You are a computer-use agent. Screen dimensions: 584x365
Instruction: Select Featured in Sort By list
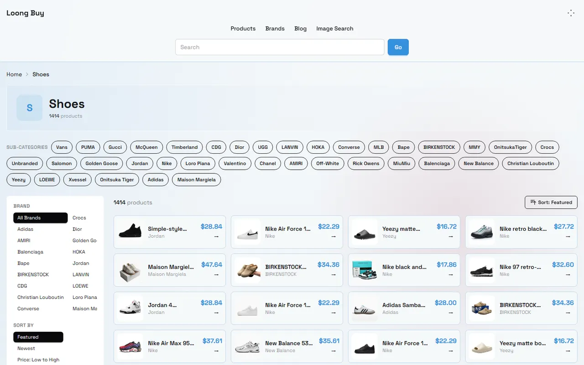(x=38, y=337)
